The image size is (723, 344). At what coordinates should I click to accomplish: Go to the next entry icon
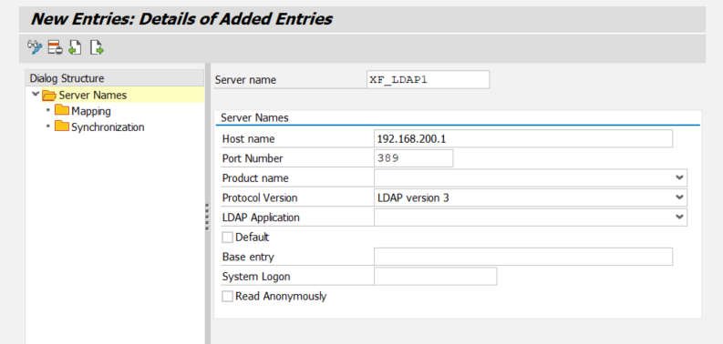pos(97,47)
